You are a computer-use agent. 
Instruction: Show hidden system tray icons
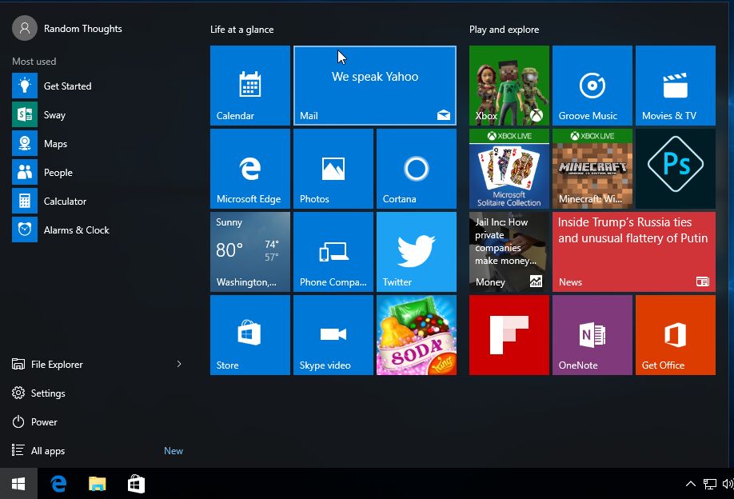(x=691, y=484)
